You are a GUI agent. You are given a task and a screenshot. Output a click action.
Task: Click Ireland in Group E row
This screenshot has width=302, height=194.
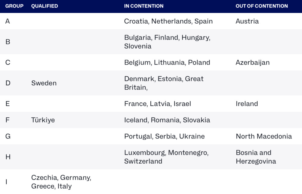click(247, 104)
